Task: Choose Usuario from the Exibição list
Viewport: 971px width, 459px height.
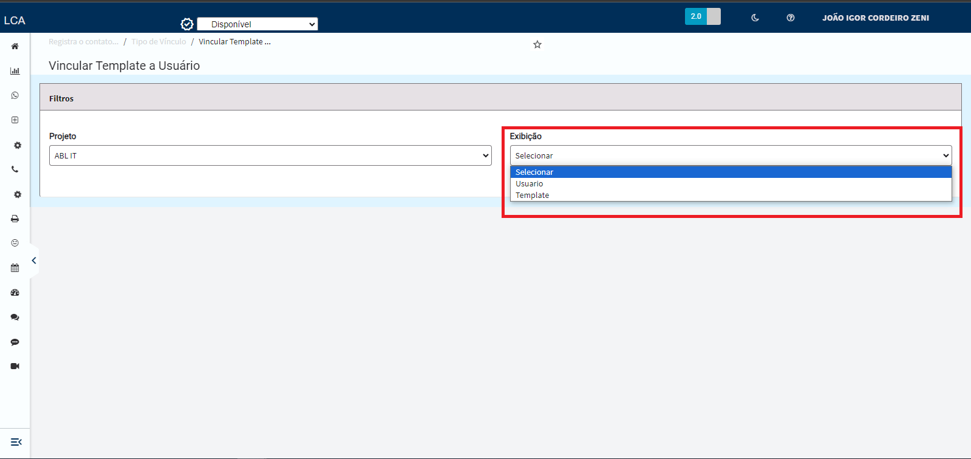Action: click(731, 184)
